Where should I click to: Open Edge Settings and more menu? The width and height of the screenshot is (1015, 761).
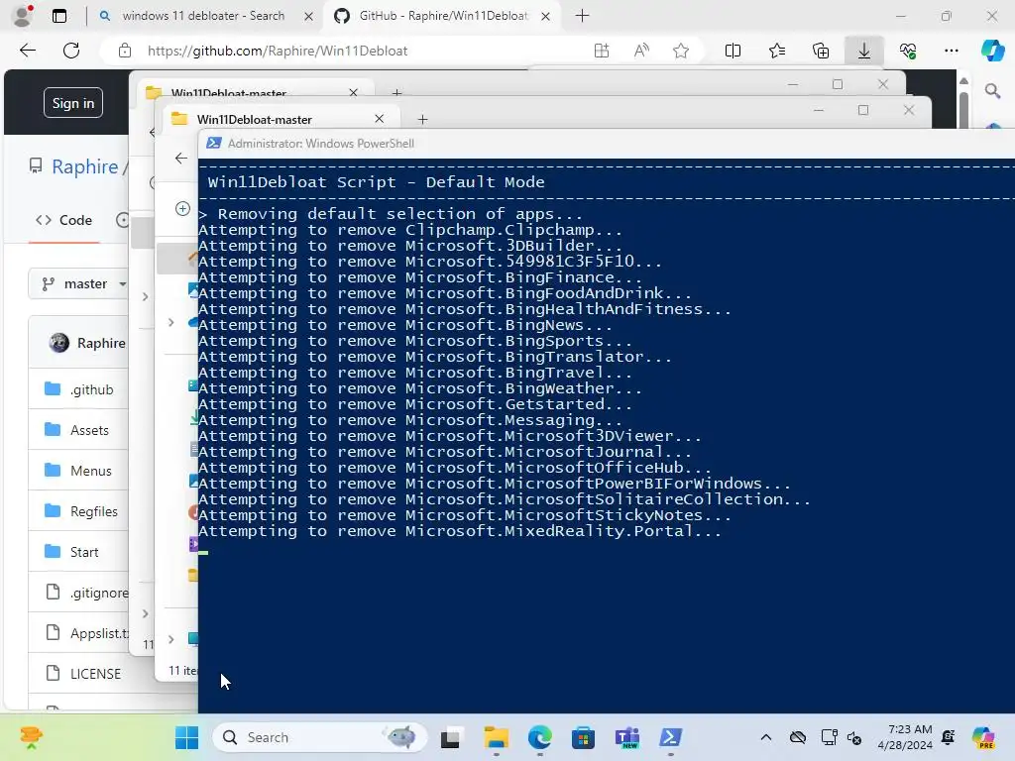(951, 51)
